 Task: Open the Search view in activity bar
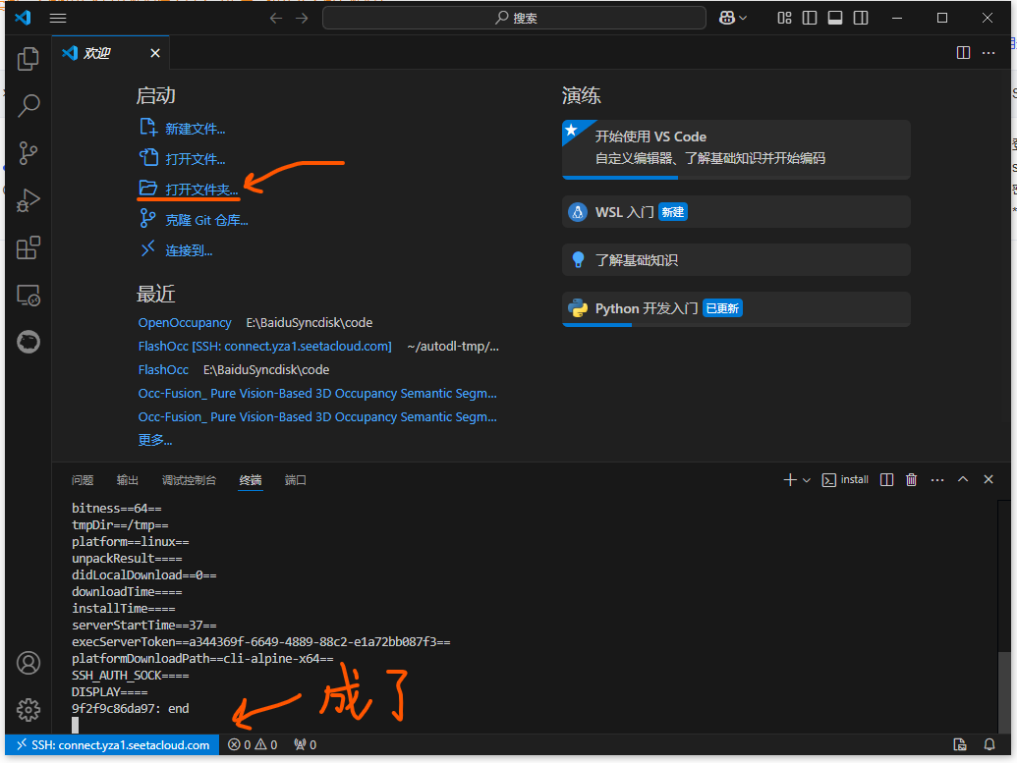(28, 106)
